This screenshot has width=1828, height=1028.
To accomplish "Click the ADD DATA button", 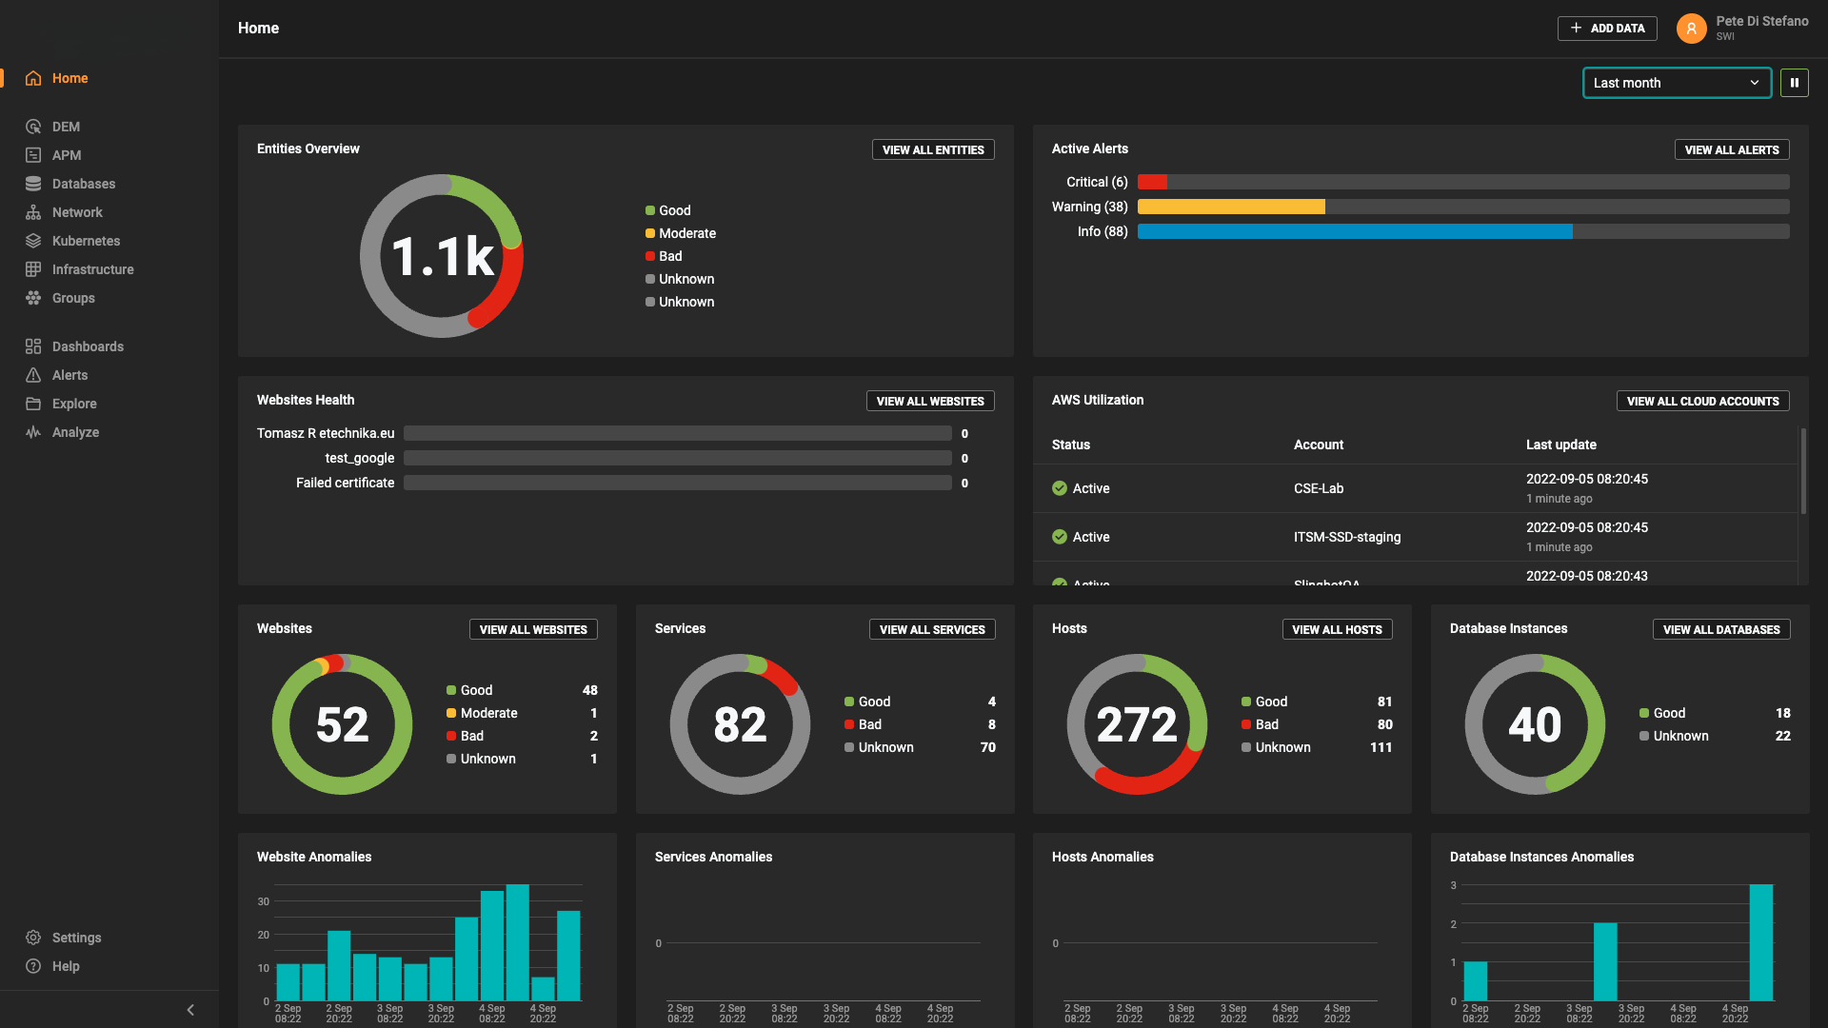I will tap(1607, 29).
